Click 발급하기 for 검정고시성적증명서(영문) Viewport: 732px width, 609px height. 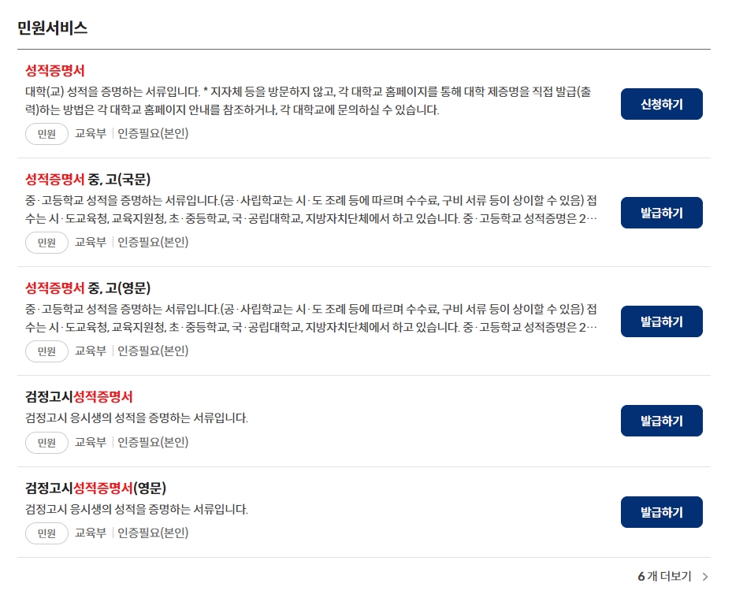pos(661,511)
